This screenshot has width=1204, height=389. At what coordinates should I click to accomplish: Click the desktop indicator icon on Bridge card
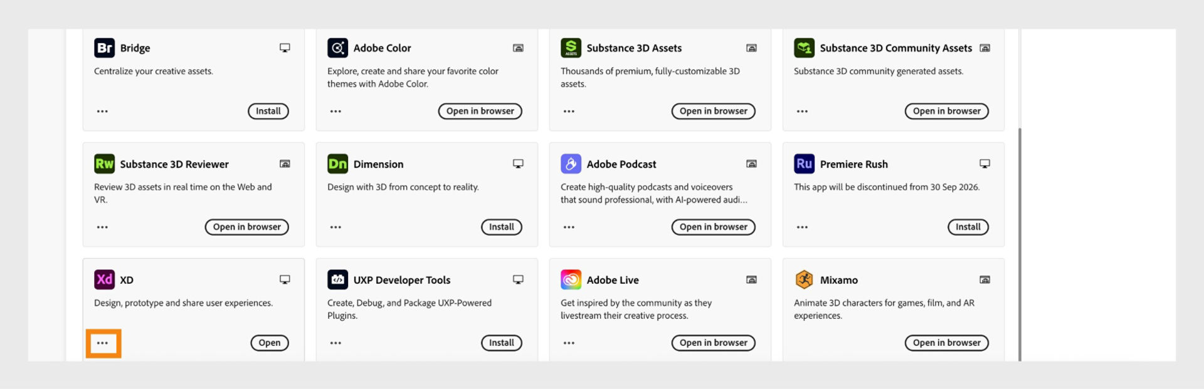285,47
